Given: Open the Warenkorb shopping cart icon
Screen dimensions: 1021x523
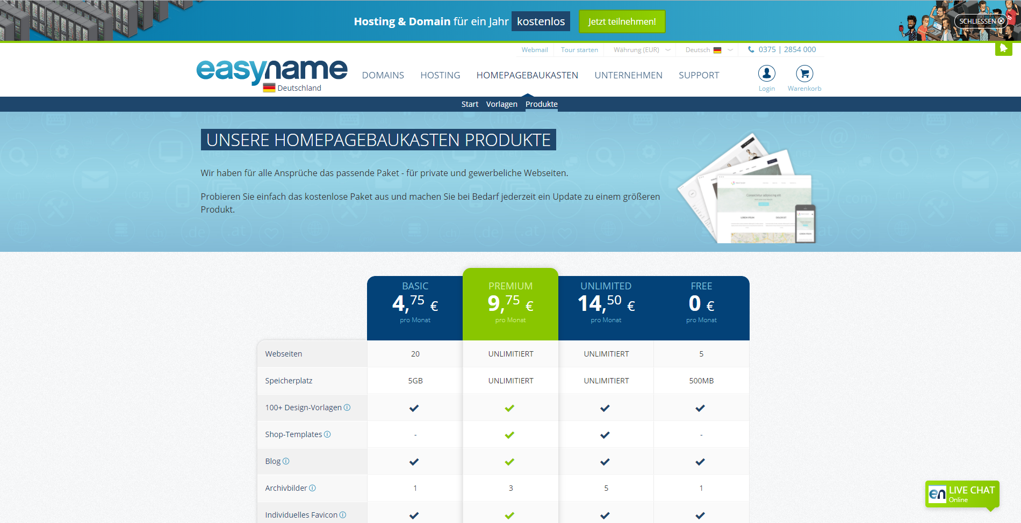Looking at the screenshot, I should [804, 74].
